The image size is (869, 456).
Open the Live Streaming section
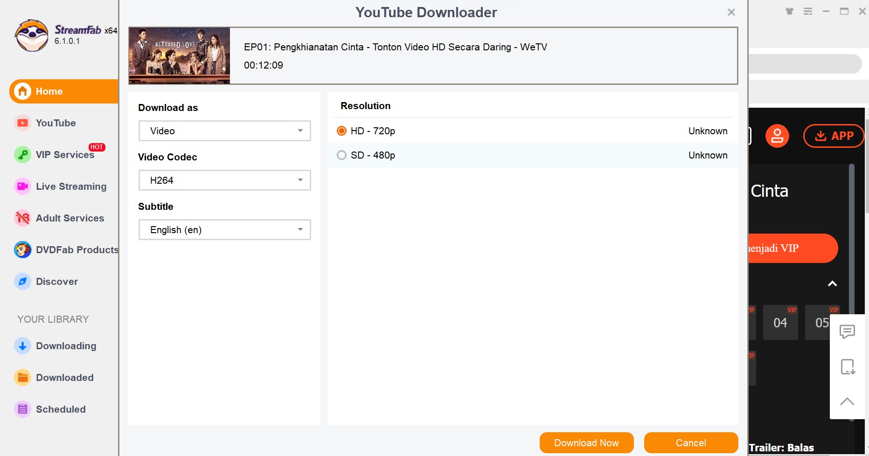pos(71,186)
